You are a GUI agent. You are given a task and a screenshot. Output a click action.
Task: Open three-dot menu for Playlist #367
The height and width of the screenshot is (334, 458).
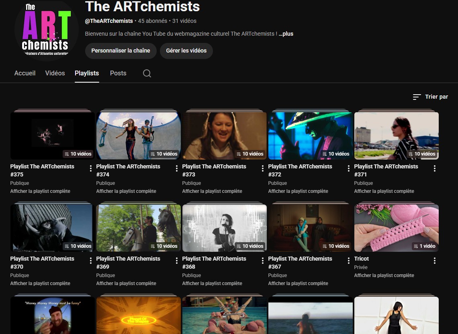348,261
